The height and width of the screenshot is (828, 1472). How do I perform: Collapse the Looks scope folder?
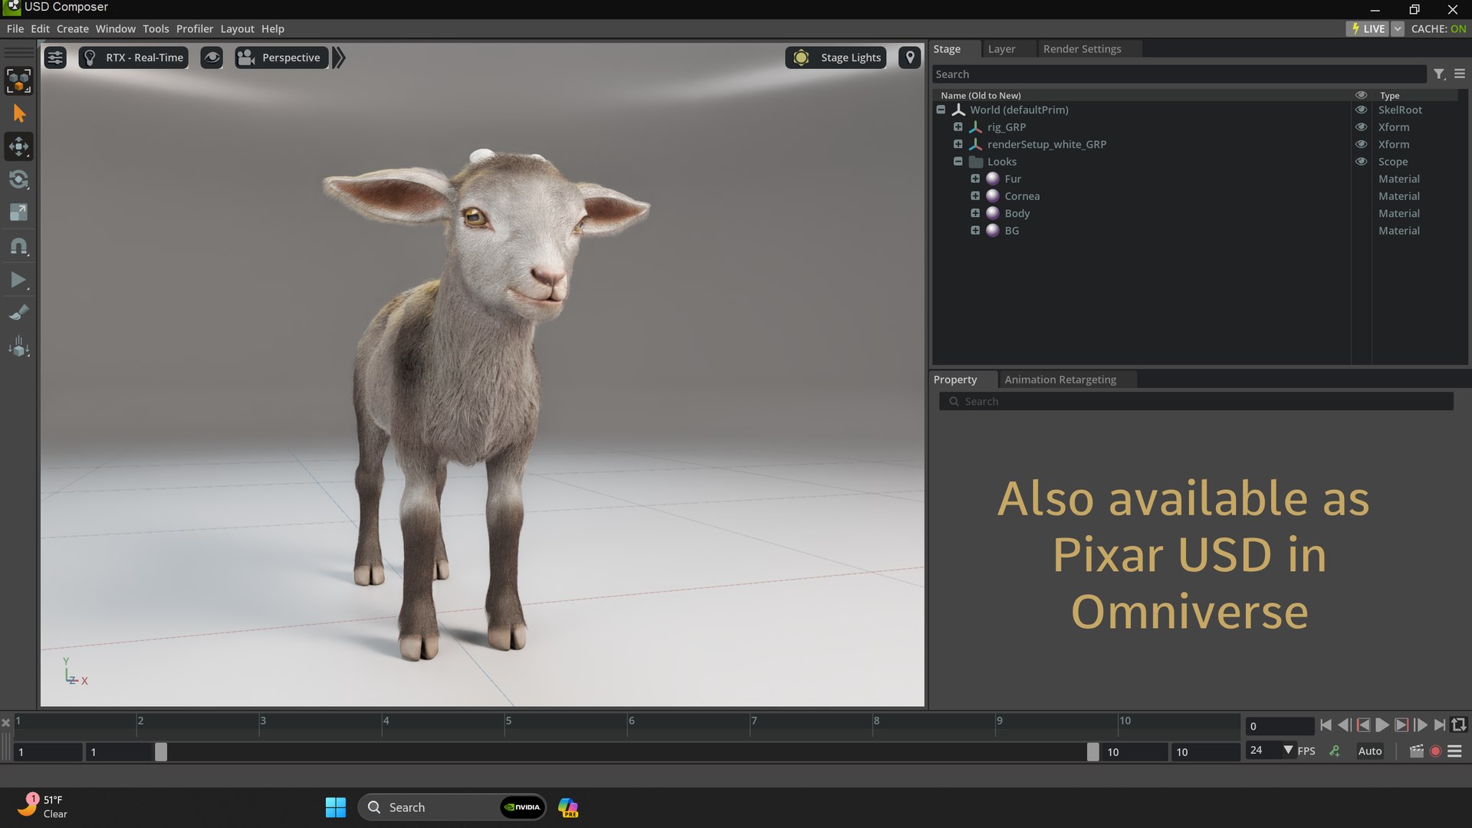coord(958,162)
